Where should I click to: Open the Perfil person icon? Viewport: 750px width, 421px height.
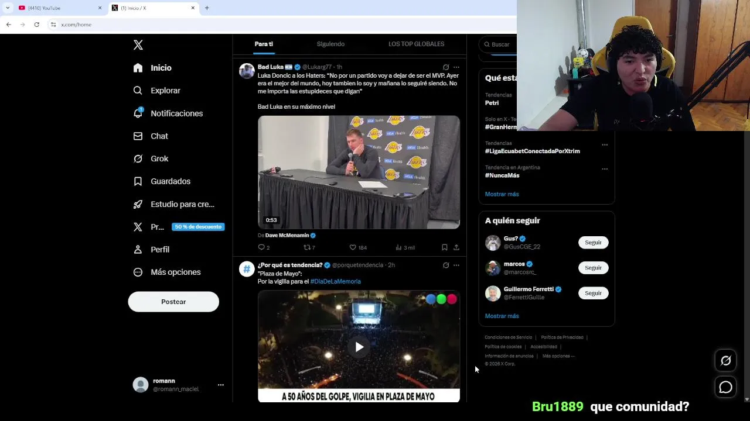(138, 249)
